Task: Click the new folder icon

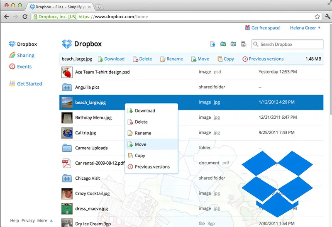Action: click(223, 44)
